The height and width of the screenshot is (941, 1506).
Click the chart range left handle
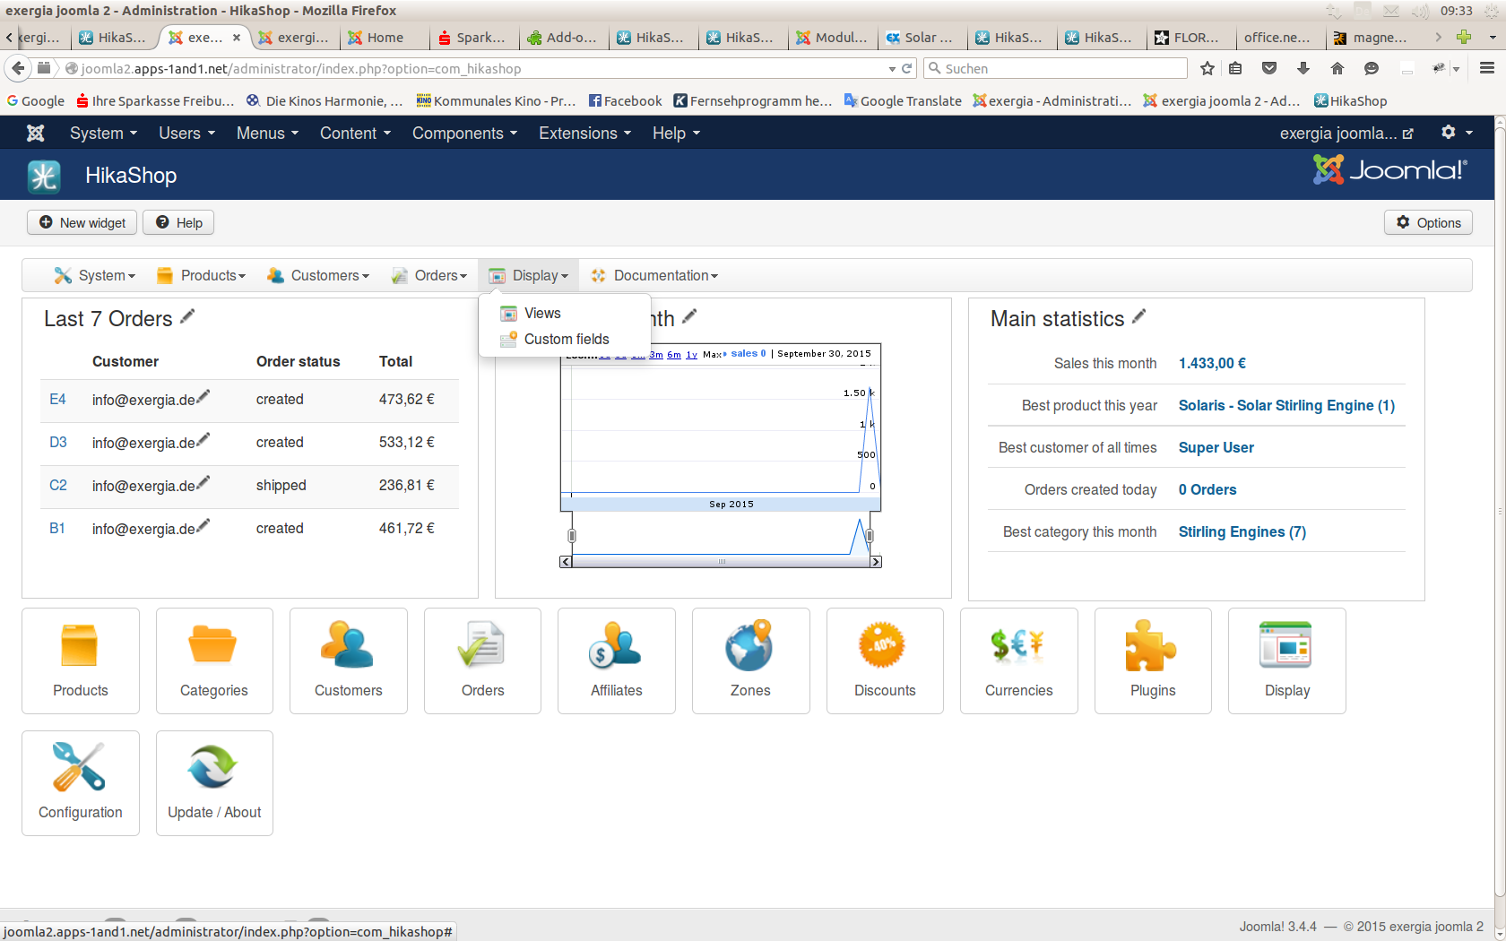(572, 536)
